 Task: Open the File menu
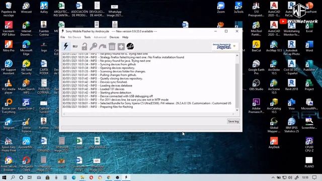click(x=63, y=37)
